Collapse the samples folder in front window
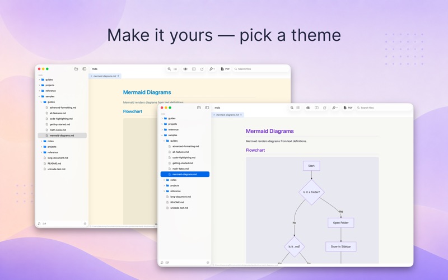This screenshot has width=448, height=280. pyautogui.click(x=162, y=135)
